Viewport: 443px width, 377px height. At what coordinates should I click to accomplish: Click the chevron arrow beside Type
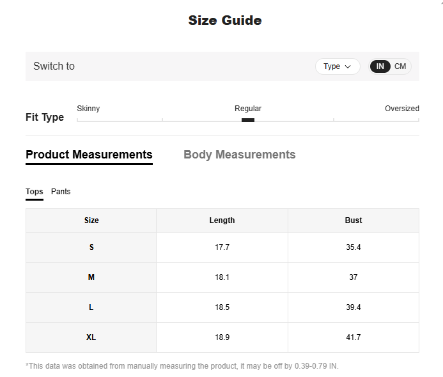coord(348,66)
